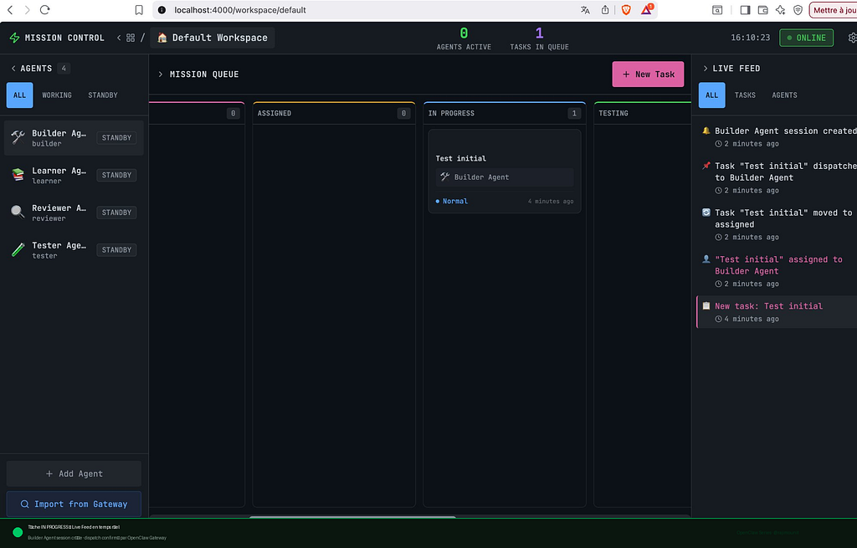
Task: Click the 16:10:23 clock display
Action: click(750, 38)
